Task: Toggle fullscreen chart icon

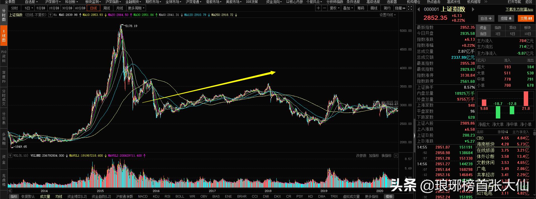Action: (410, 8)
